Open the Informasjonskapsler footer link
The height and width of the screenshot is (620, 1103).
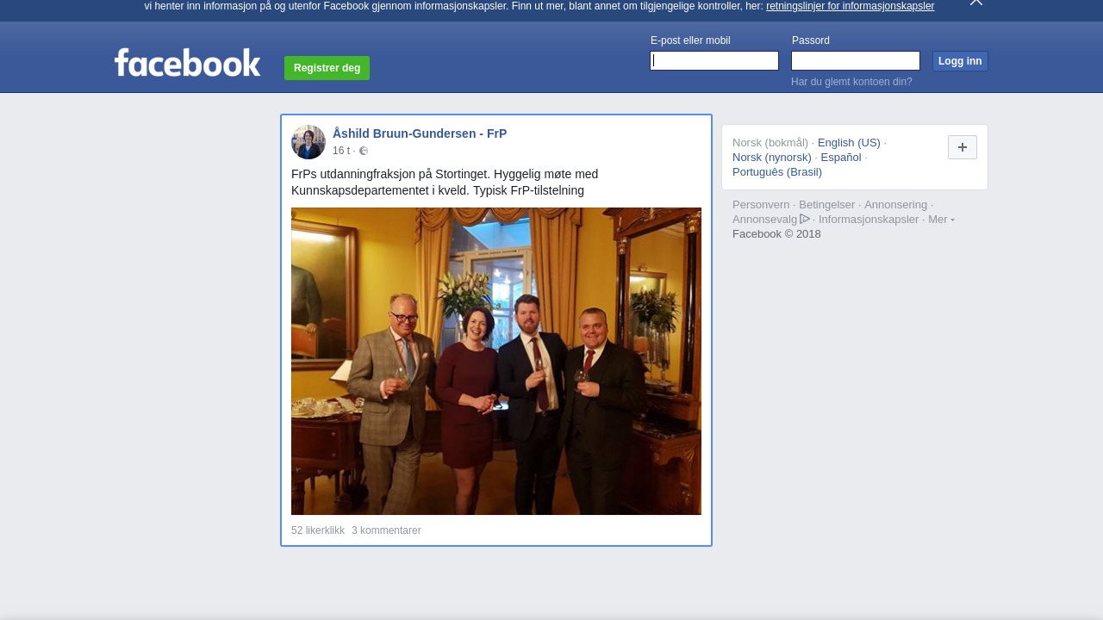click(x=869, y=220)
